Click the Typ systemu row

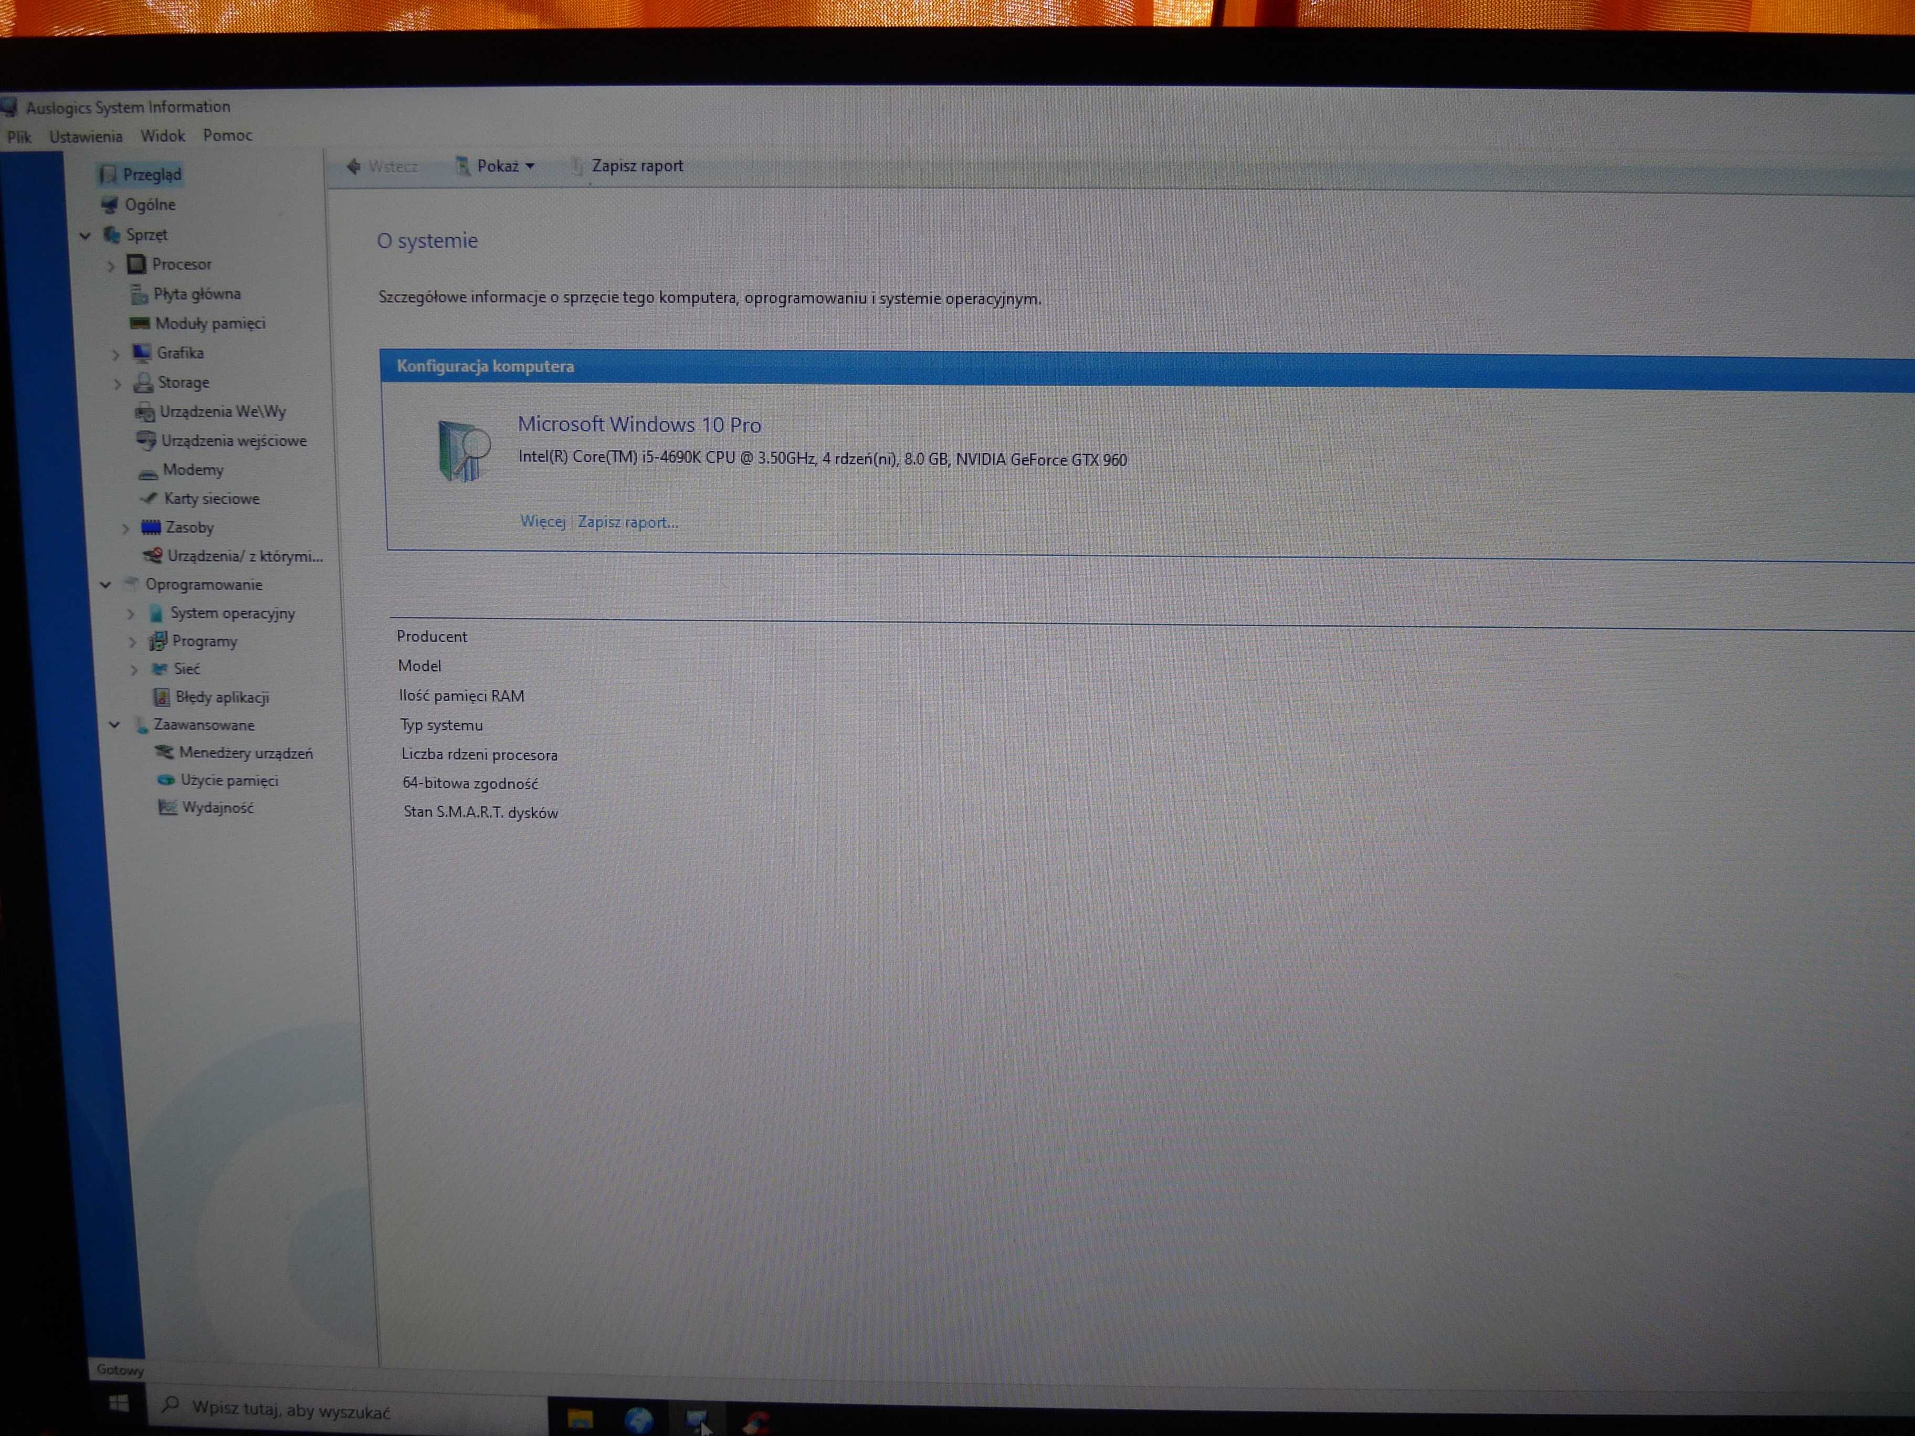tap(441, 725)
